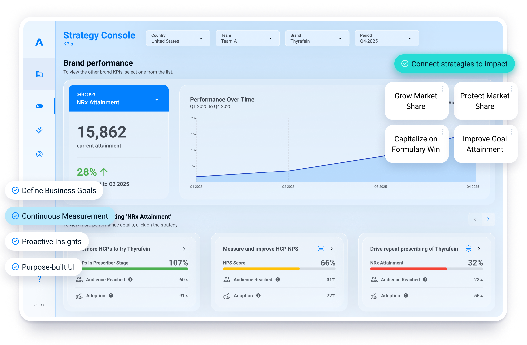Open help using the question mark icon
Viewport: 527px width, 345px height.
pyautogui.click(x=39, y=279)
